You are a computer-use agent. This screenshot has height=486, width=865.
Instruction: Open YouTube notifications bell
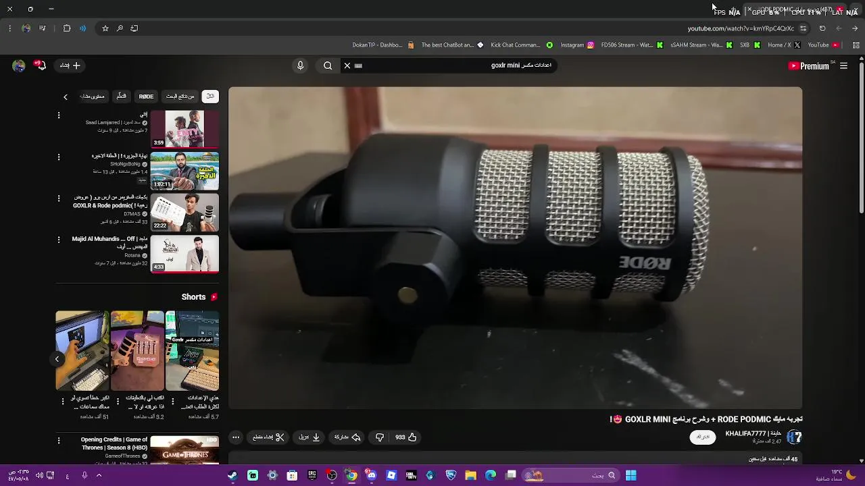[x=41, y=65]
